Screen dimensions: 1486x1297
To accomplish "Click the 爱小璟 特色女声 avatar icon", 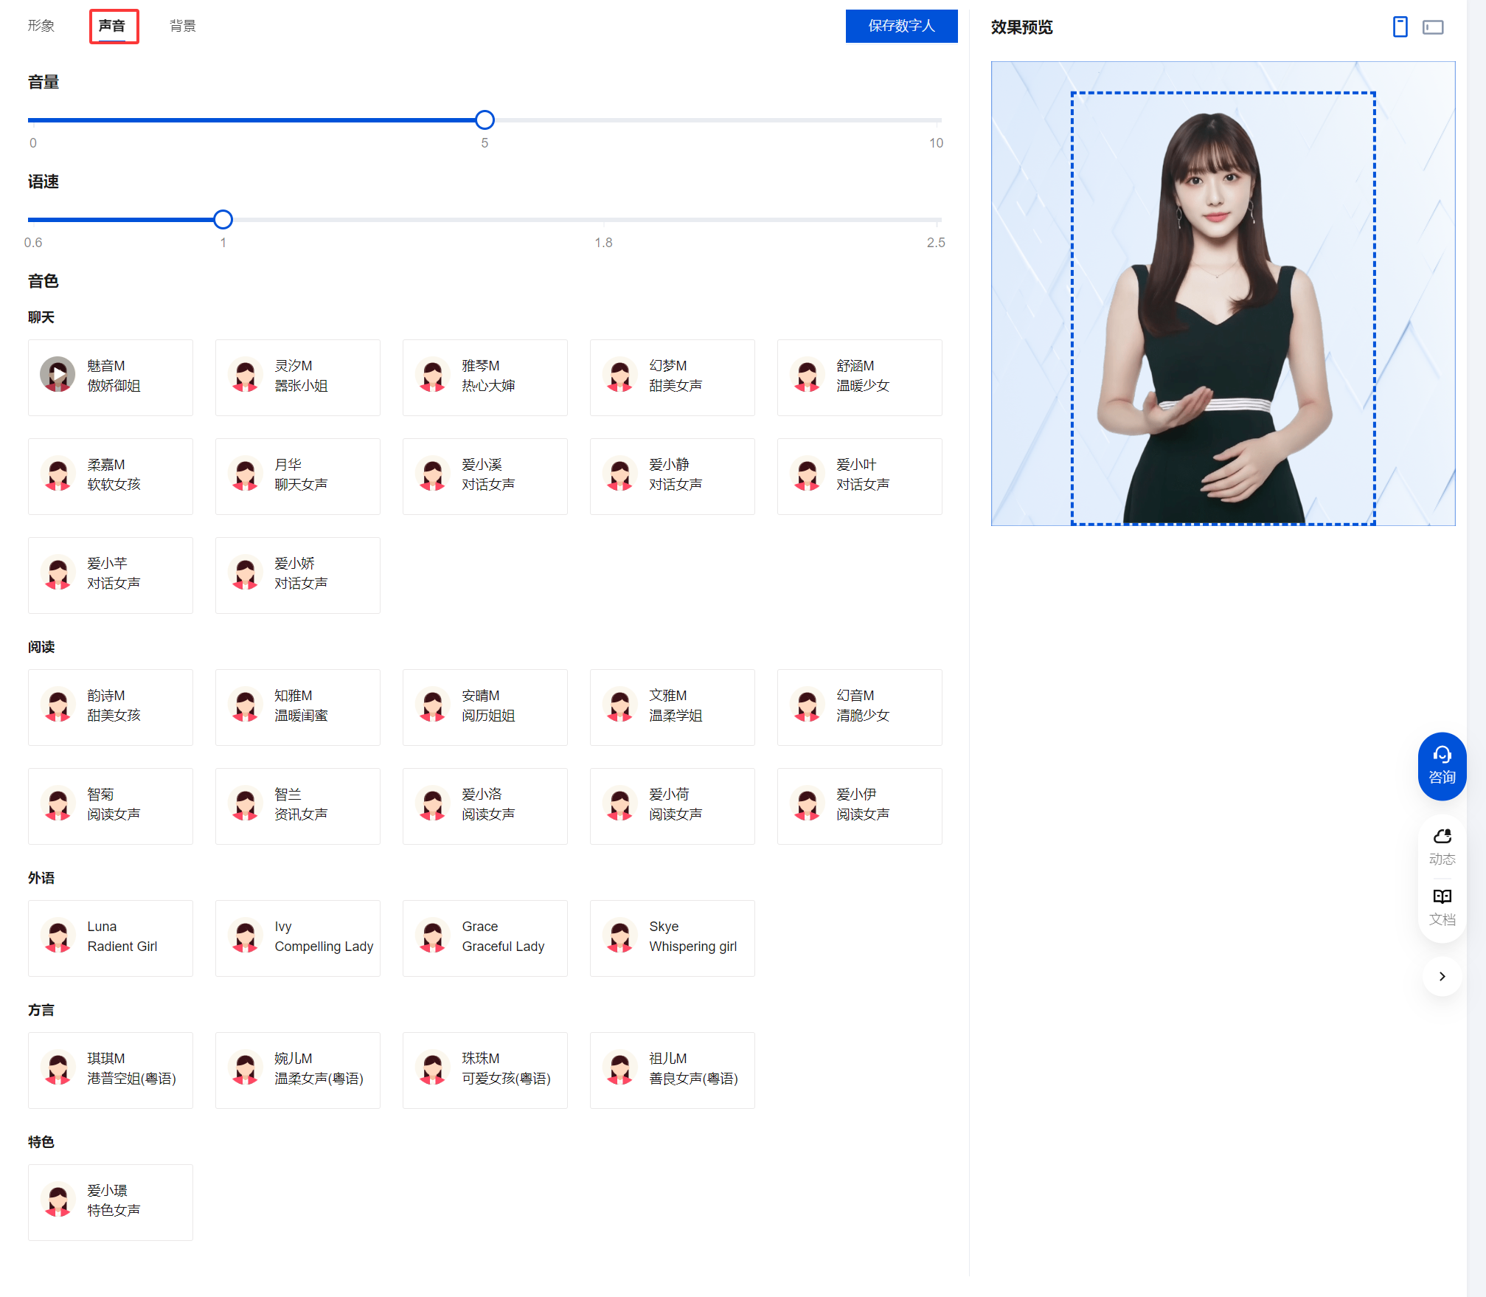I will click(58, 1200).
